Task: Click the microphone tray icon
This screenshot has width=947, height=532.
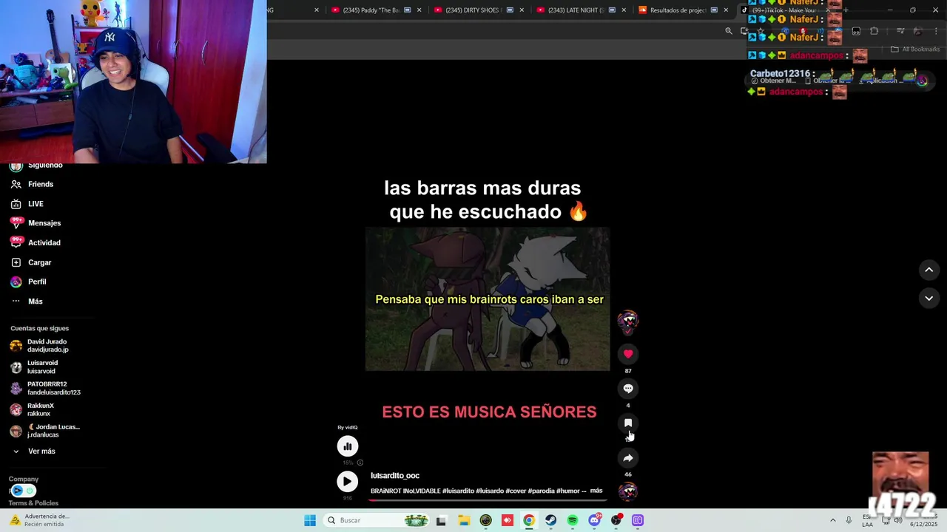Action: tap(849, 521)
